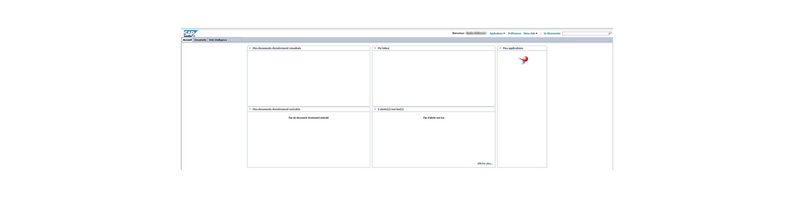Collapse Mes documents dernièrement visualisés panel

click(250, 48)
